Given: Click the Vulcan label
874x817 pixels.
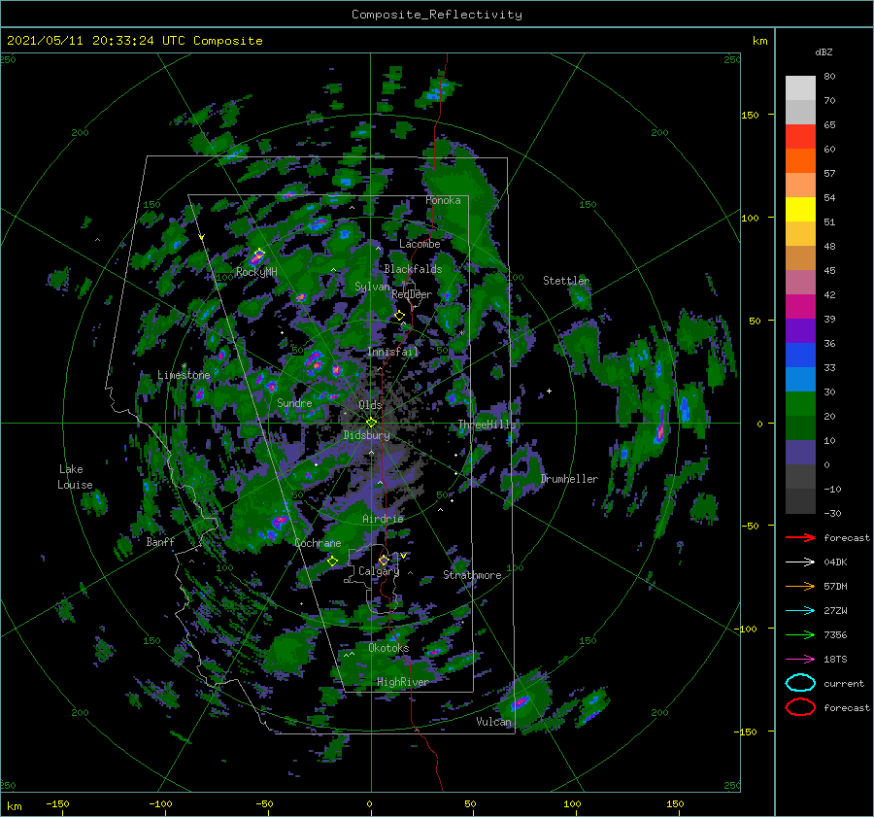Looking at the screenshot, I should pos(493,722).
